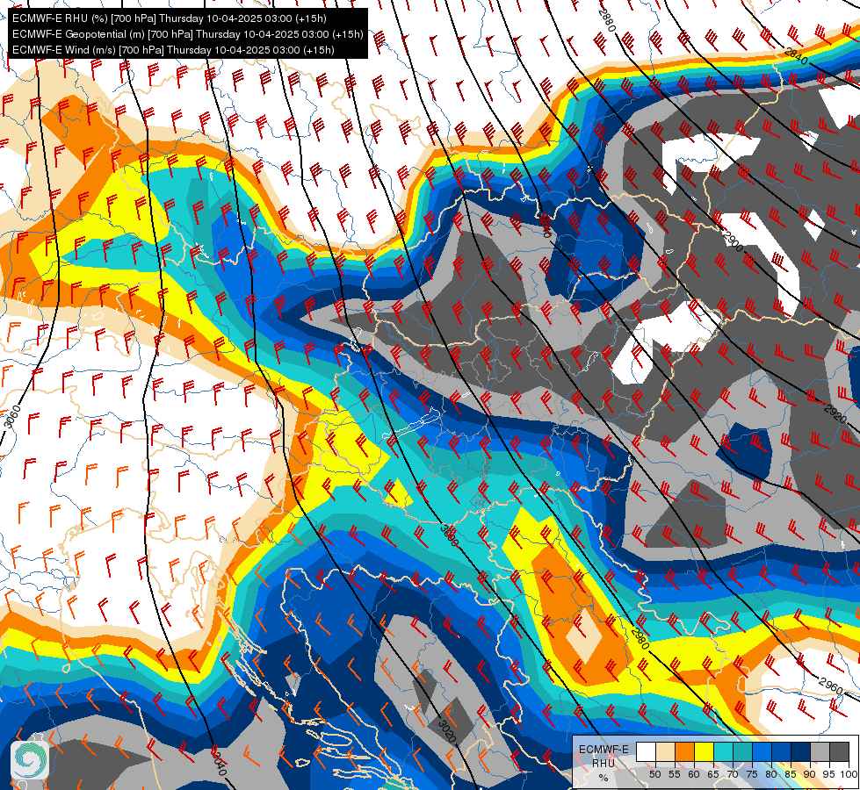Pick the beige 50–55% legend swatch
Screen dimensions: 860x790
665,751
